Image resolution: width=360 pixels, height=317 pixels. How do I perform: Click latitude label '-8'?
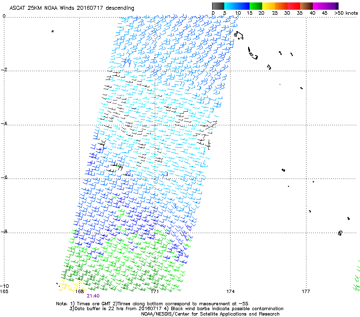[x=4, y=231]
